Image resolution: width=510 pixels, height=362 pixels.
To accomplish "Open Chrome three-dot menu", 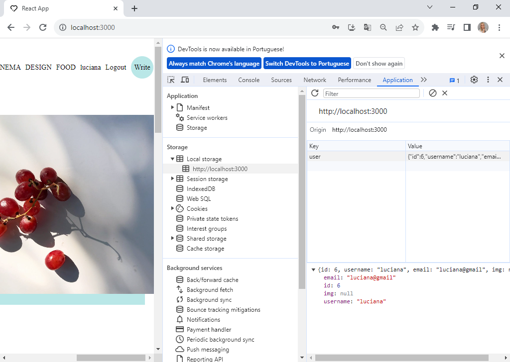I will point(499,27).
